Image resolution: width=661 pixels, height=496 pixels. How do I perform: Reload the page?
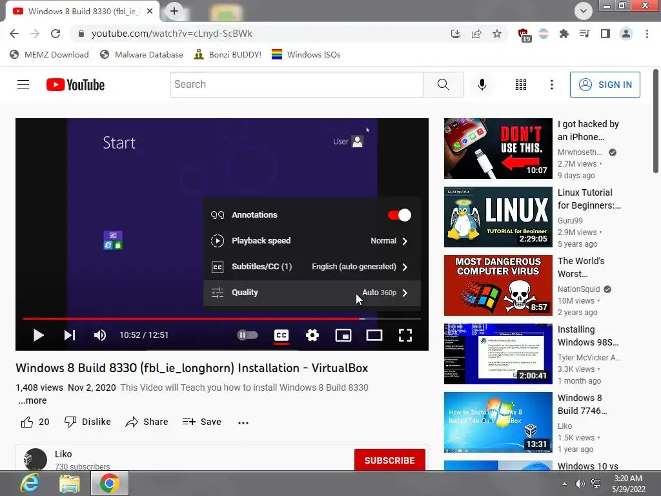pyautogui.click(x=56, y=34)
